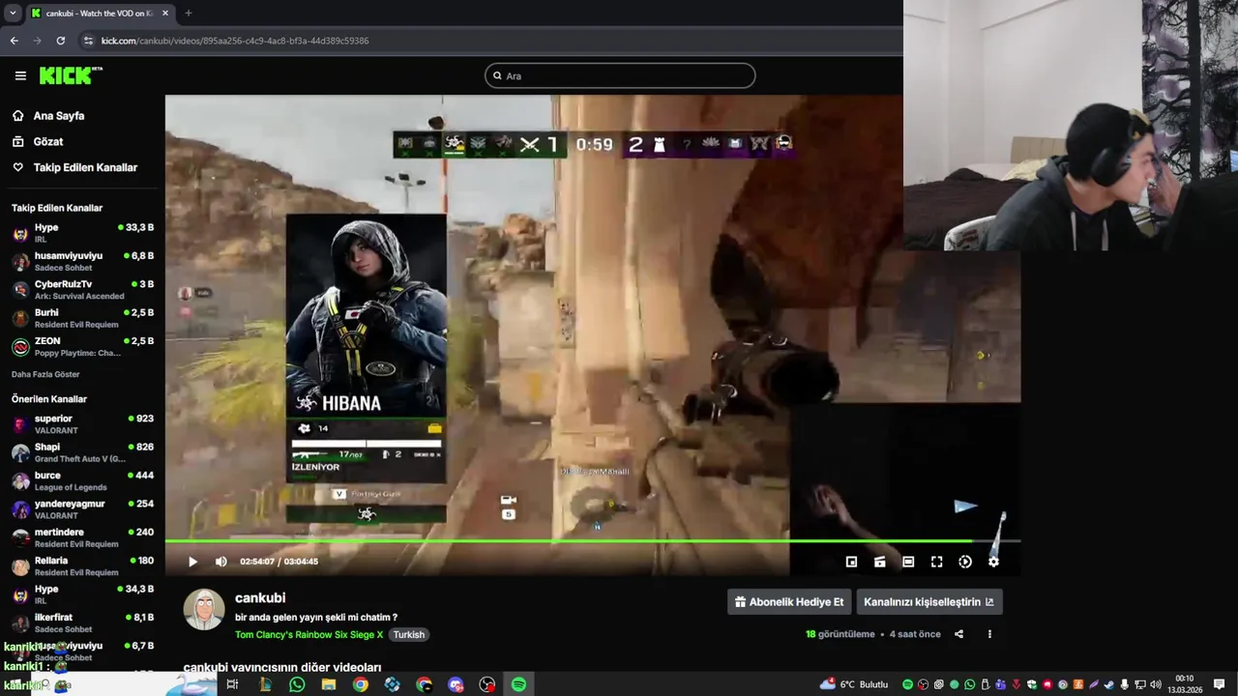Open yandereyagmur VALORANT channel

82,509
